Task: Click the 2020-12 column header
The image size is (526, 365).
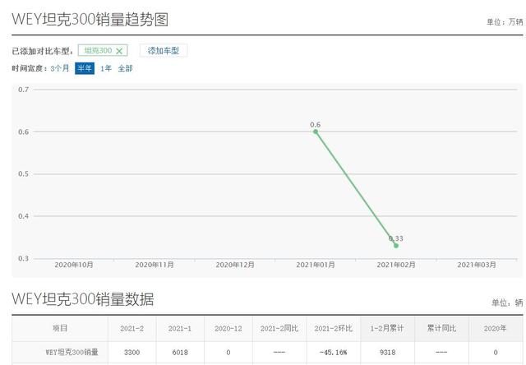Action: pos(228,329)
